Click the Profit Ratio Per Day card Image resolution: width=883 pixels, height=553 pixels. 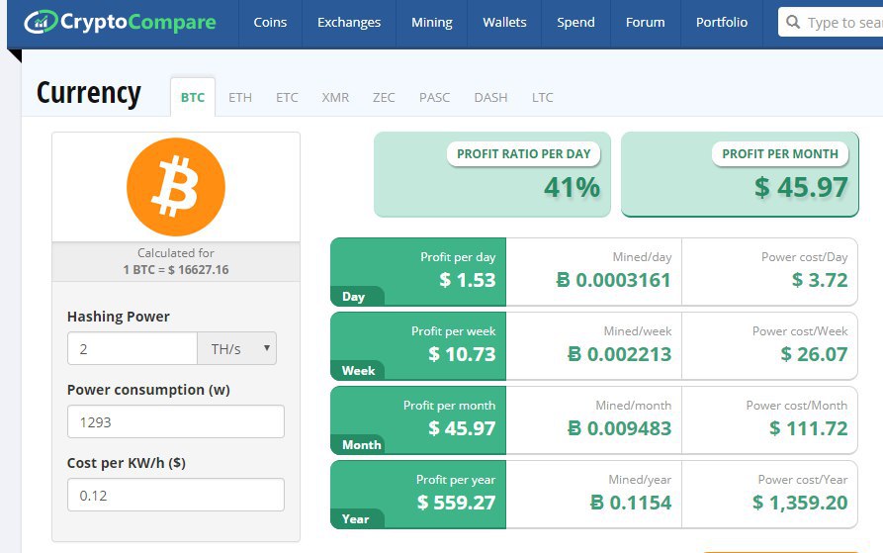point(492,174)
